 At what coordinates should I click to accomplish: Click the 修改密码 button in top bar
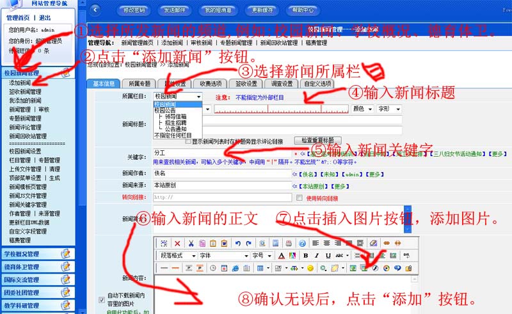[134, 10]
